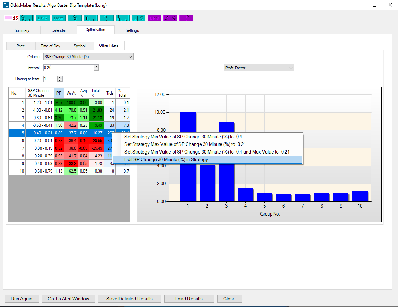
Task: Increase the Interval value with the up arrow
Action: 96,66
